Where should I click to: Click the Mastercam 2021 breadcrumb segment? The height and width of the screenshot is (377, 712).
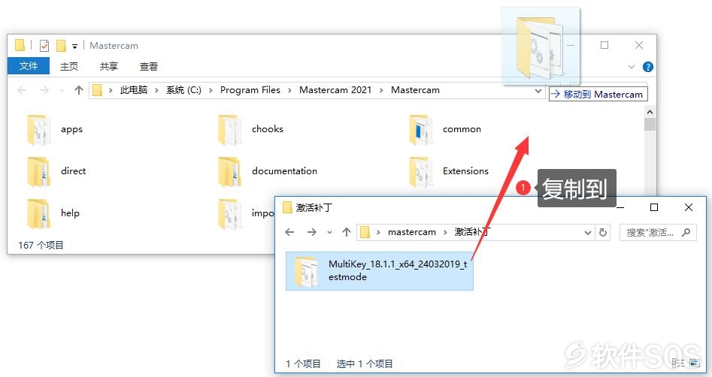(335, 90)
